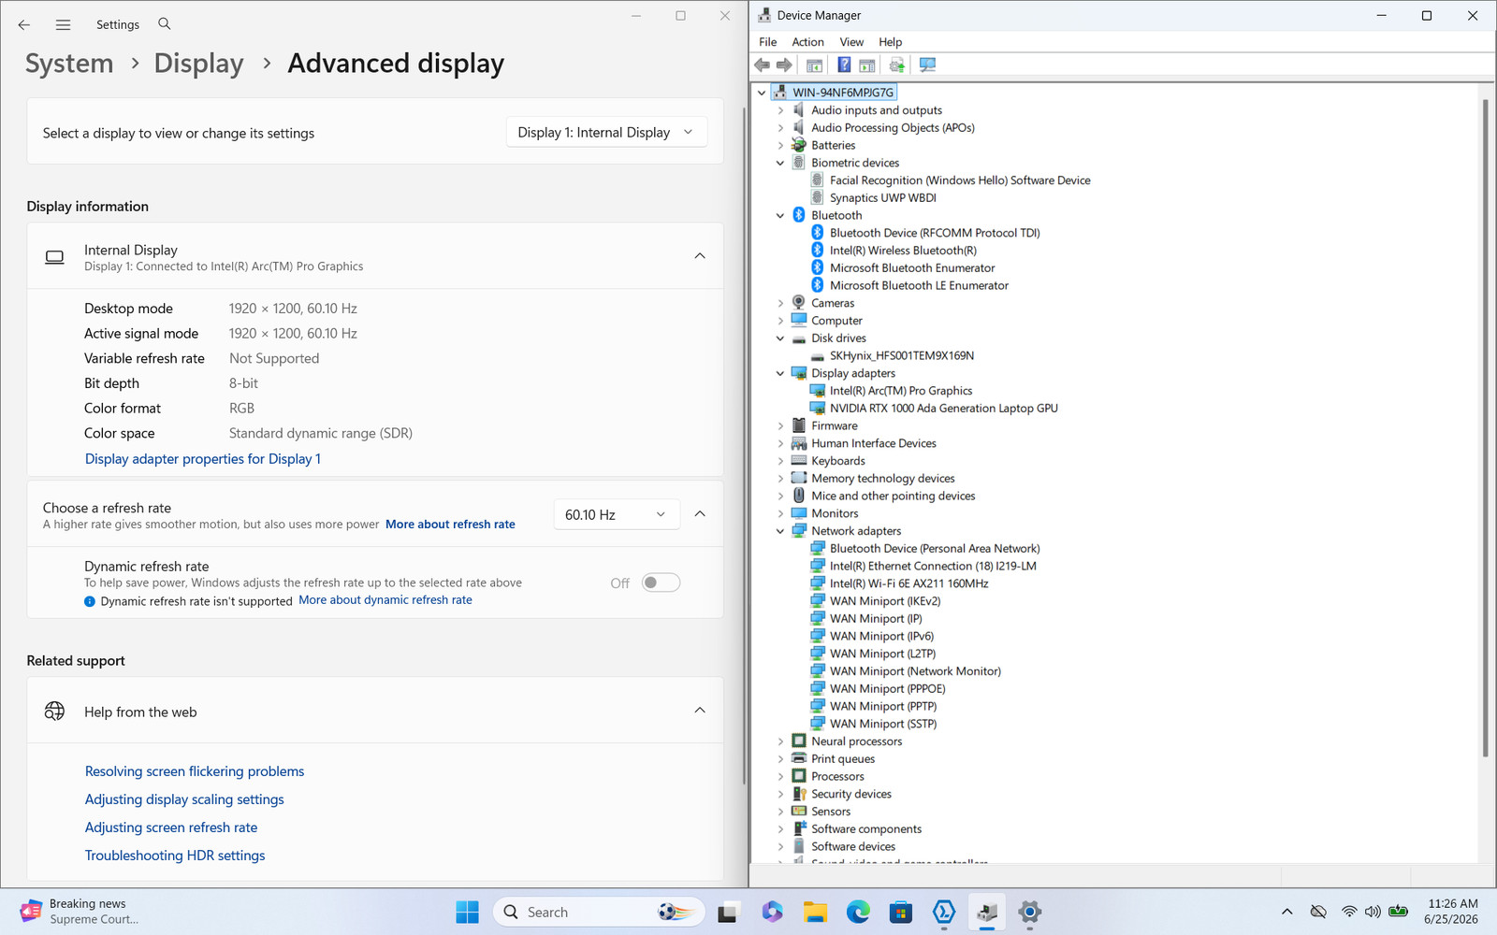The width and height of the screenshot is (1497, 935).
Task: Open Resolving screen flickering problems link
Action: click(x=195, y=771)
